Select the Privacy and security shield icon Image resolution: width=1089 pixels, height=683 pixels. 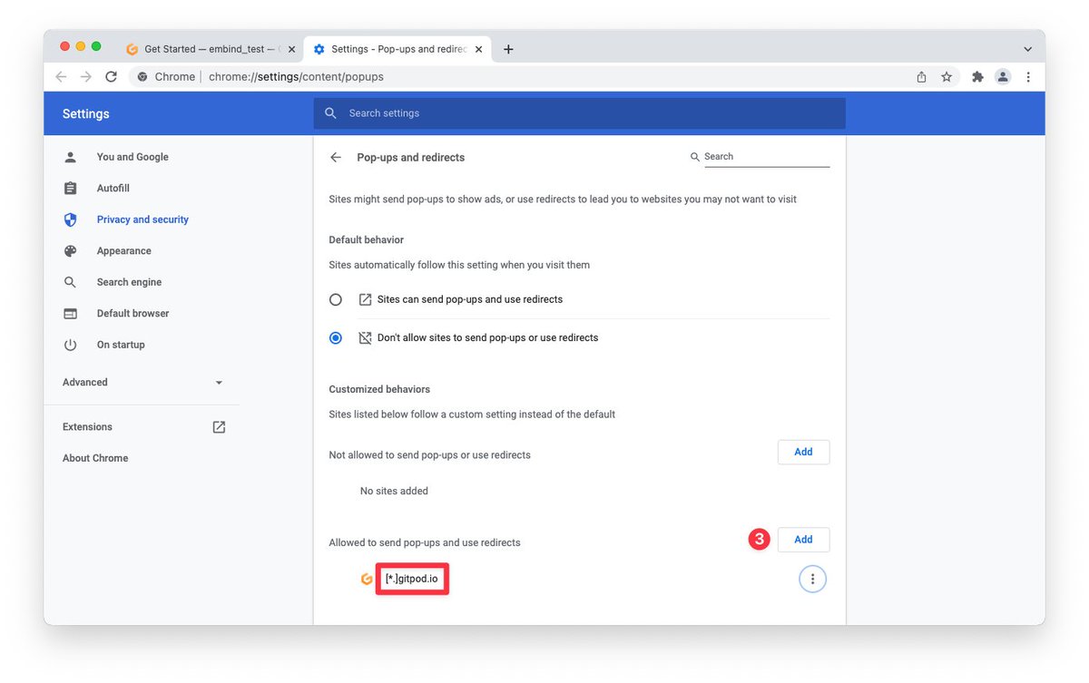tap(71, 219)
